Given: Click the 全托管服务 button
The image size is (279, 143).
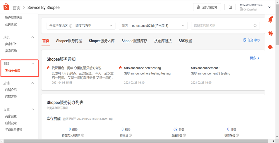Looking at the screenshot, I should point(207,7).
